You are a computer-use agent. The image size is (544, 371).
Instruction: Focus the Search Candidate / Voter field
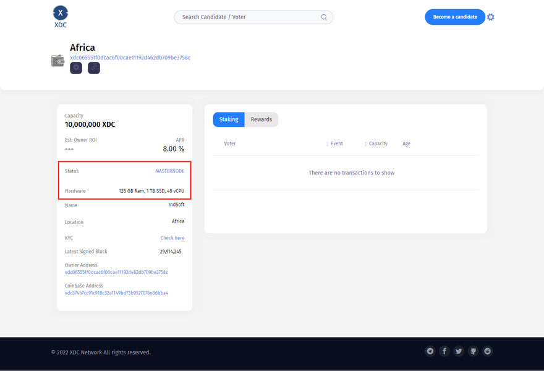coord(247,17)
